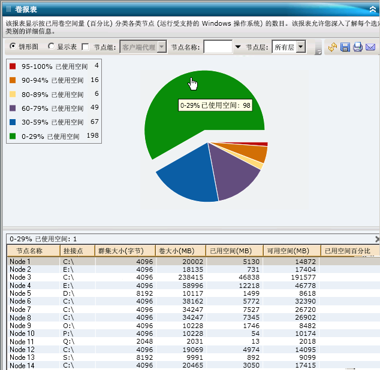380x370 pixels.
Task: Select the 饼形图 radio button
Action: (x=13, y=47)
